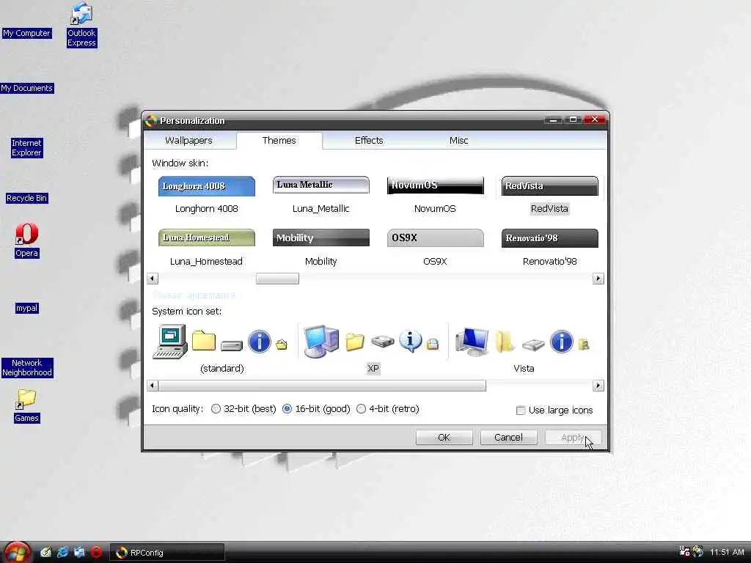Click the faded Classic appearance link
Image resolution: width=751 pixels, height=563 pixels.
194,295
